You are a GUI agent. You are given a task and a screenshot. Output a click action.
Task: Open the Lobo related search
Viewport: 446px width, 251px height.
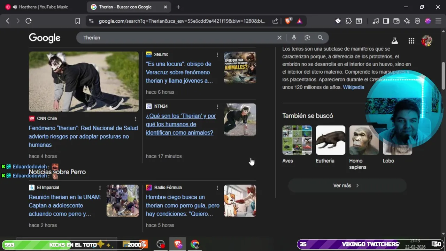388,161
